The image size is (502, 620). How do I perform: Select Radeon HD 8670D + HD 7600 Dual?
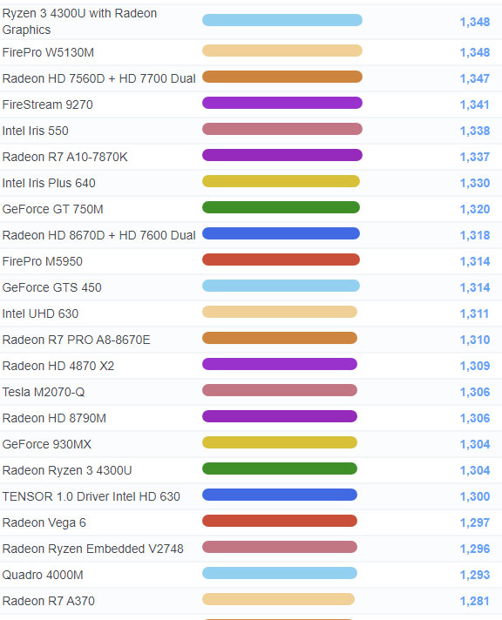(99, 235)
